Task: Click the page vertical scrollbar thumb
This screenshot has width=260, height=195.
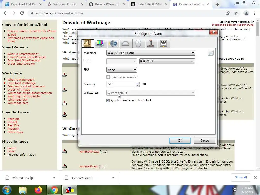Action: tap(258, 29)
